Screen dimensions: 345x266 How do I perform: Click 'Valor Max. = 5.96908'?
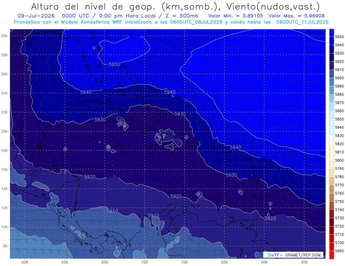pyautogui.click(x=297, y=16)
